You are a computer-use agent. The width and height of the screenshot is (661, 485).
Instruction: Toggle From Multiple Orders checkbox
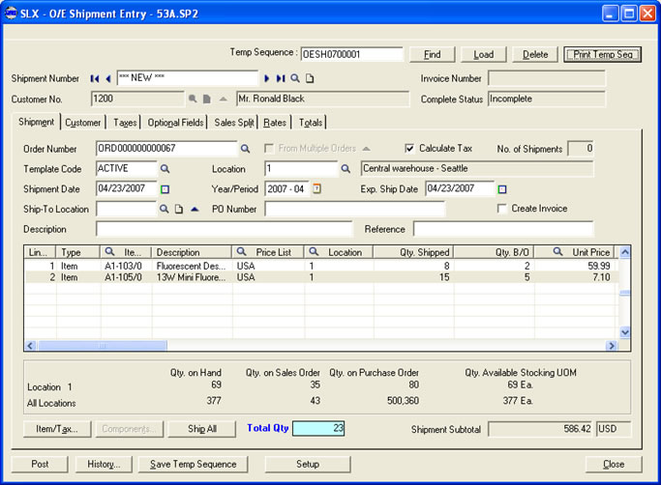[268, 149]
